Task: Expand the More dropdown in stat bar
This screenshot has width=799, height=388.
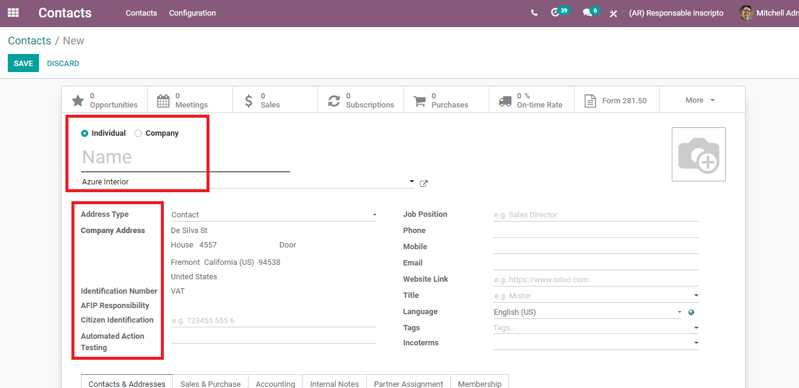Action: tap(701, 100)
